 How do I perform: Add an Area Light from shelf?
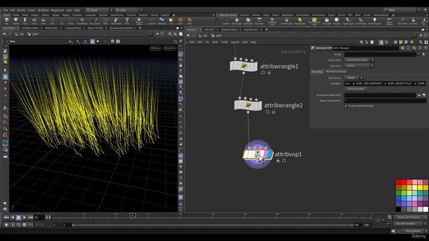pyautogui.click(x=259, y=21)
